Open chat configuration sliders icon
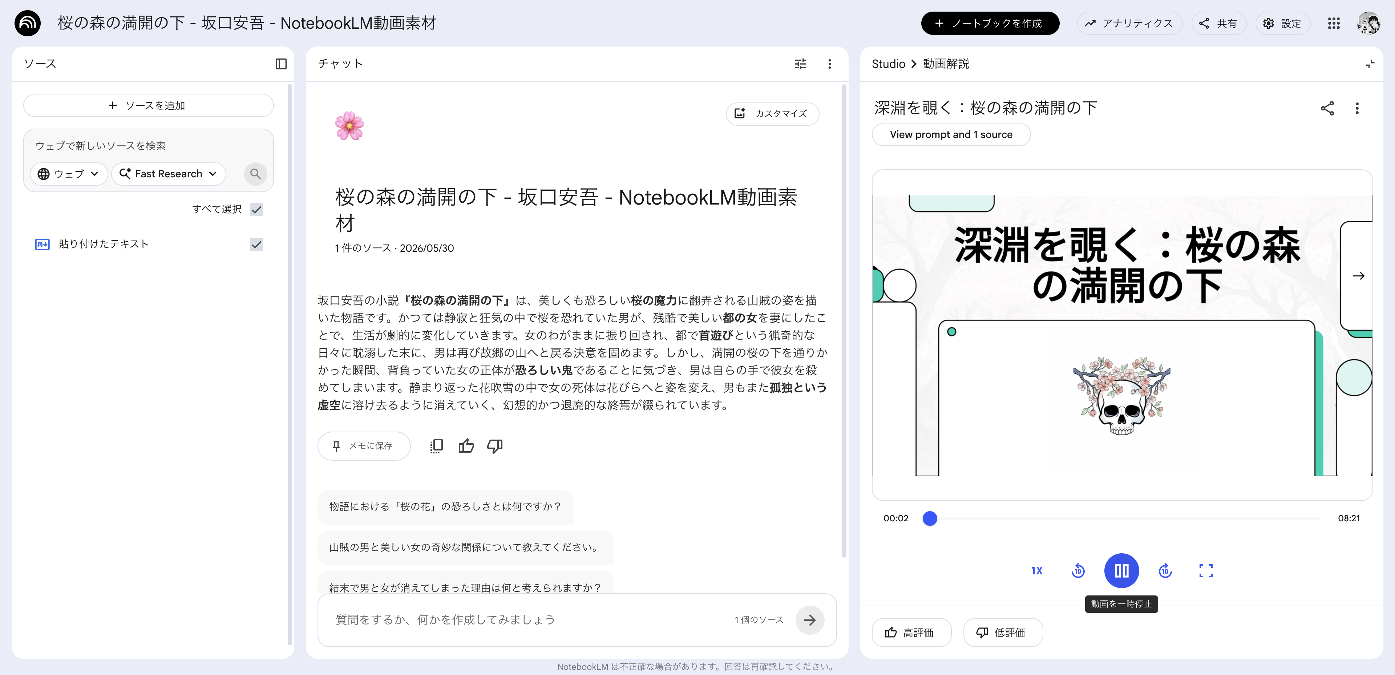The width and height of the screenshot is (1395, 675). (x=800, y=64)
